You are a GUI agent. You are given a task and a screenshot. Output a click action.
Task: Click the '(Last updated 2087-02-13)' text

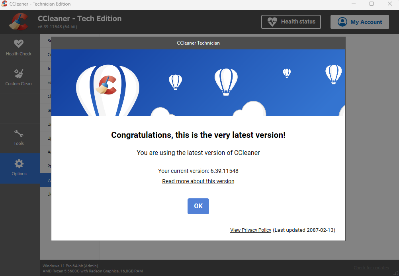[x=304, y=230]
